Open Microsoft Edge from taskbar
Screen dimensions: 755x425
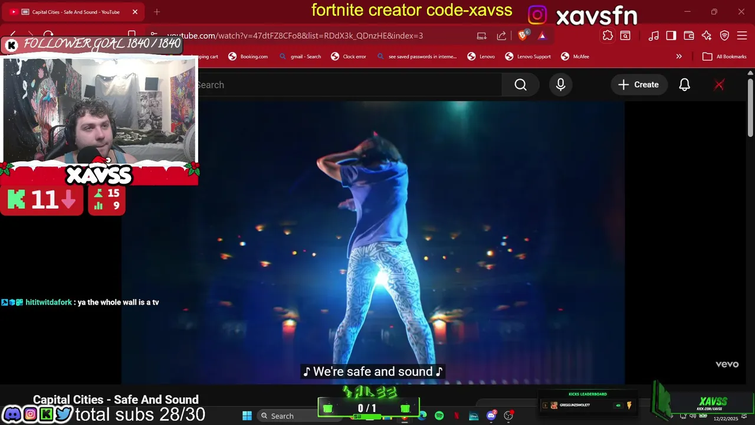(422, 416)
